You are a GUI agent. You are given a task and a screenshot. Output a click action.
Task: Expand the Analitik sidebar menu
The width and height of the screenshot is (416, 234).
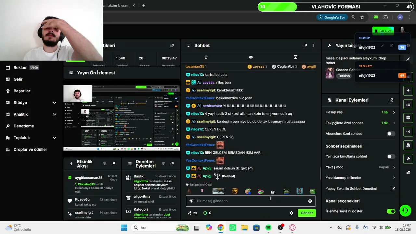pyautogui.click(x=55, y=114)
